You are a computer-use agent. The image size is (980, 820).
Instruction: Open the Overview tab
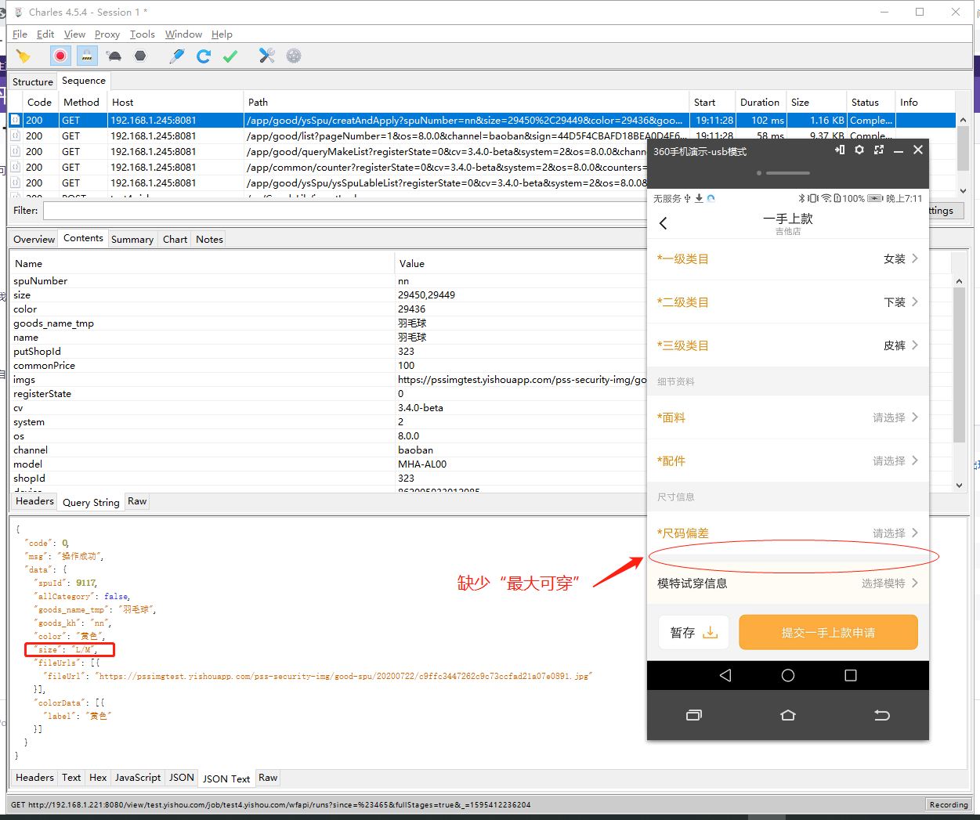[x=34, y=239]
